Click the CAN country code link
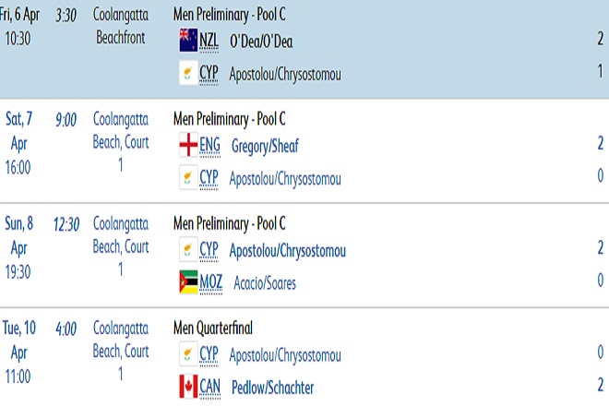The width and height of the screenshot is (609, 406). click(x=210, y=388)
